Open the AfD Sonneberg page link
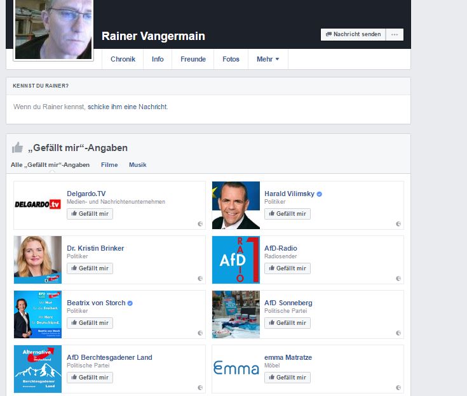The image size is (467, 396). (x=288, y=303)
